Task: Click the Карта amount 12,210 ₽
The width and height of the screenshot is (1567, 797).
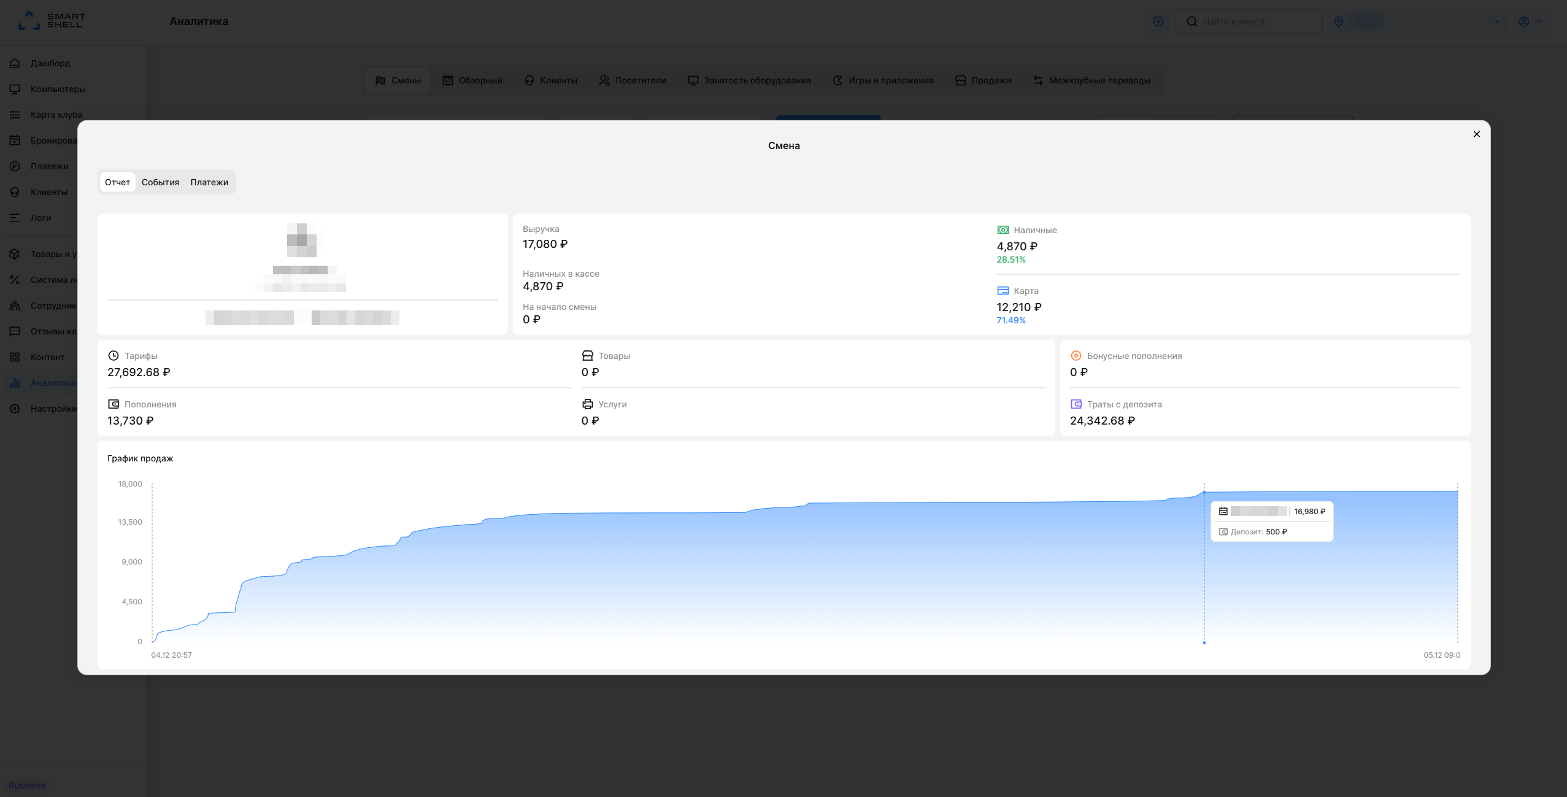Action: (1019, 307)
